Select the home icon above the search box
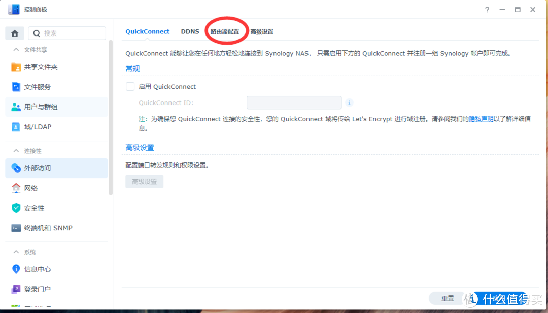The width and height of the screenshot is (548, 313). pos(15,33)
